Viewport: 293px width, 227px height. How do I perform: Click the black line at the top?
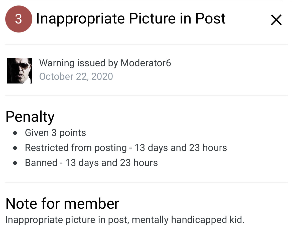(146, 0)
